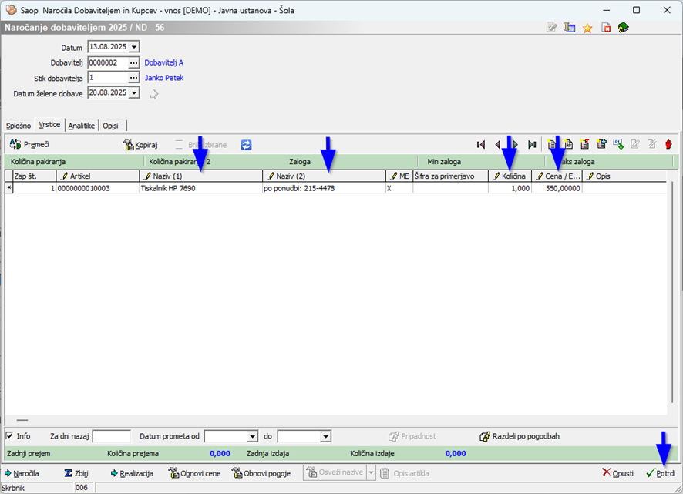683x494 pixels.
Task: Click the quantity cell 1,000
Action: pyautogui.click(x=510, y=188)
